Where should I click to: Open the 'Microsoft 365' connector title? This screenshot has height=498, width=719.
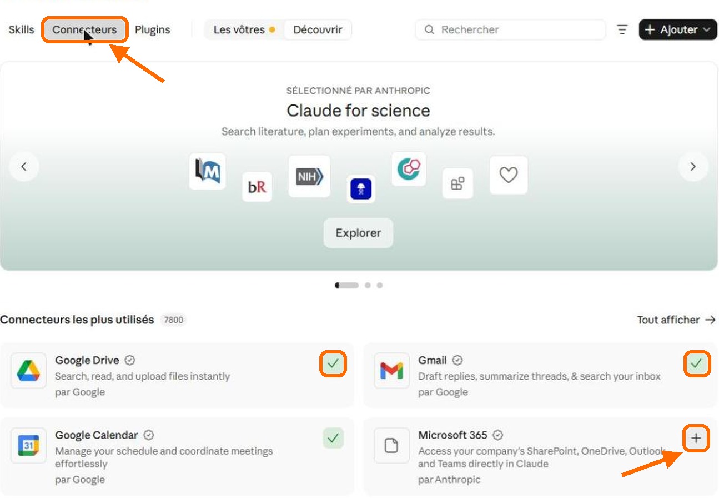[x=452, y=435]
